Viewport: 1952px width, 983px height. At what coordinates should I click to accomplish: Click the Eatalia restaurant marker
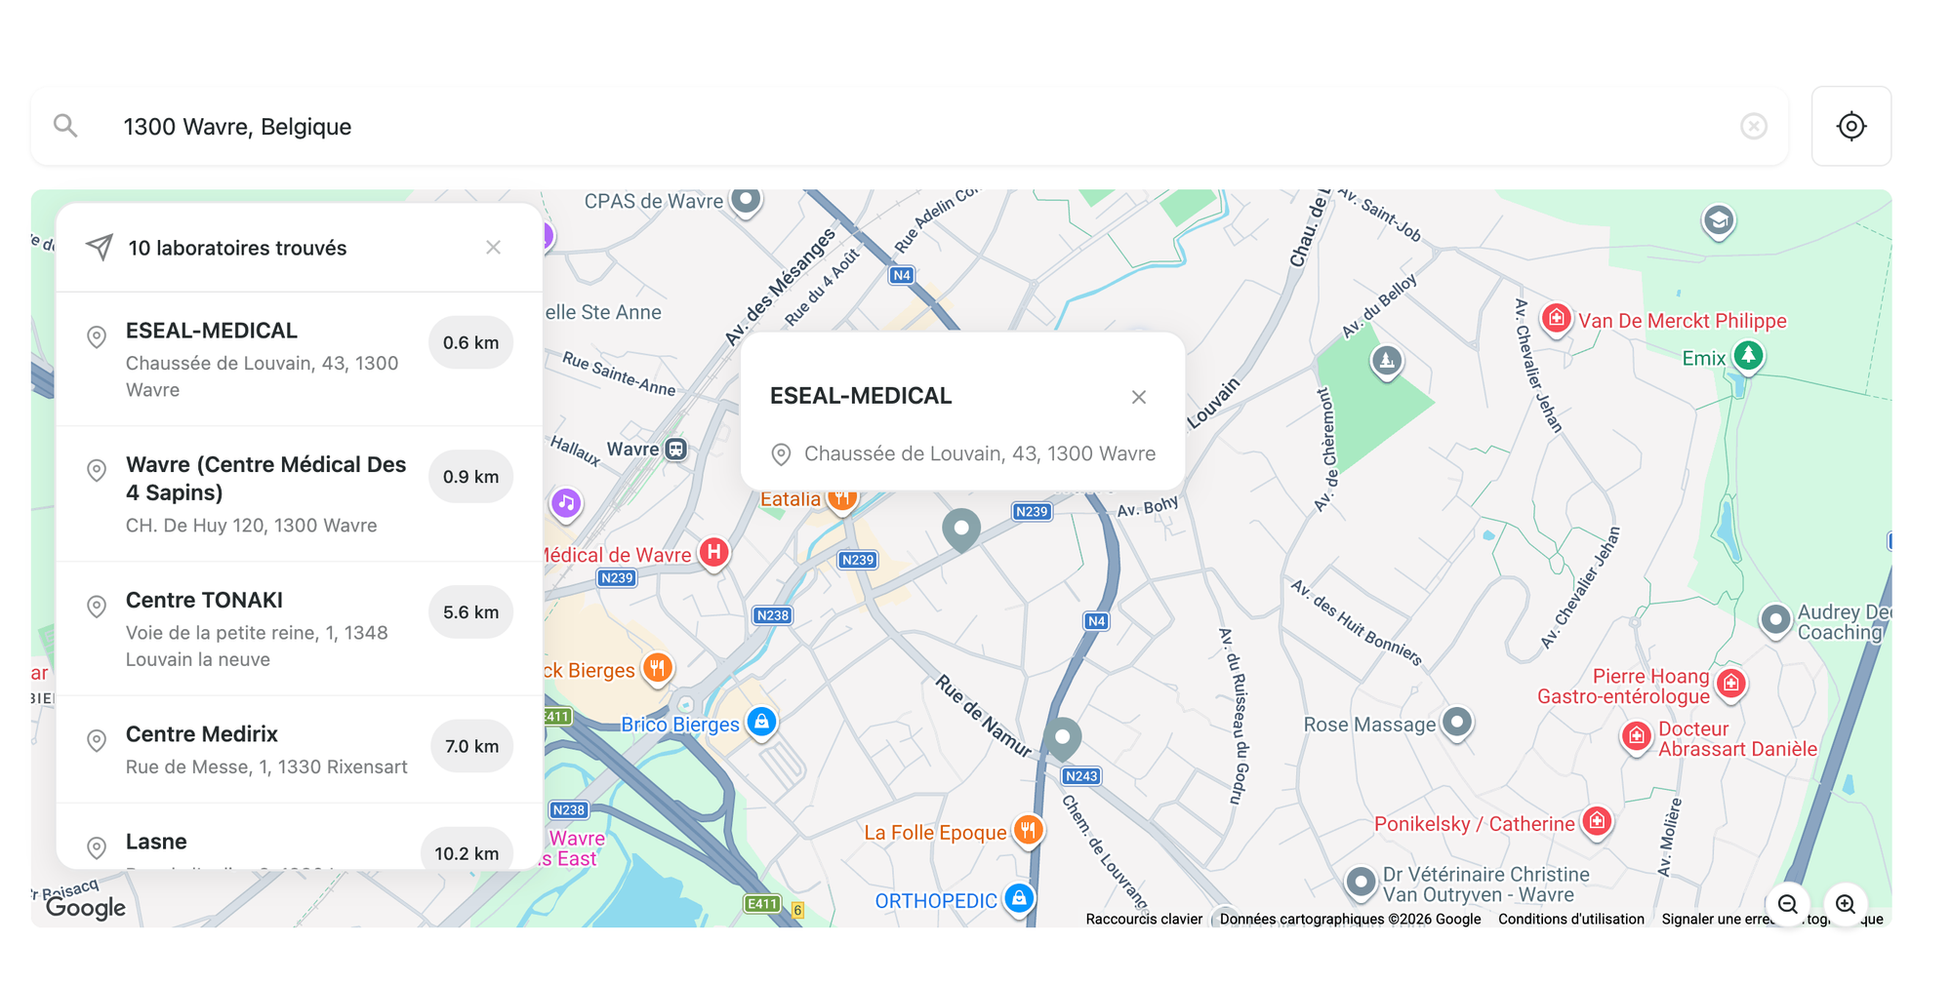pyautogui.click(x=842, y=498)
